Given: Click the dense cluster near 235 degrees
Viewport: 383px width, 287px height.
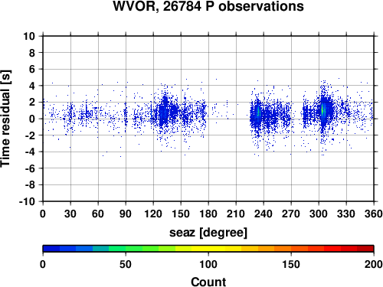Looking at the screenshot, I should coord(258,113).
